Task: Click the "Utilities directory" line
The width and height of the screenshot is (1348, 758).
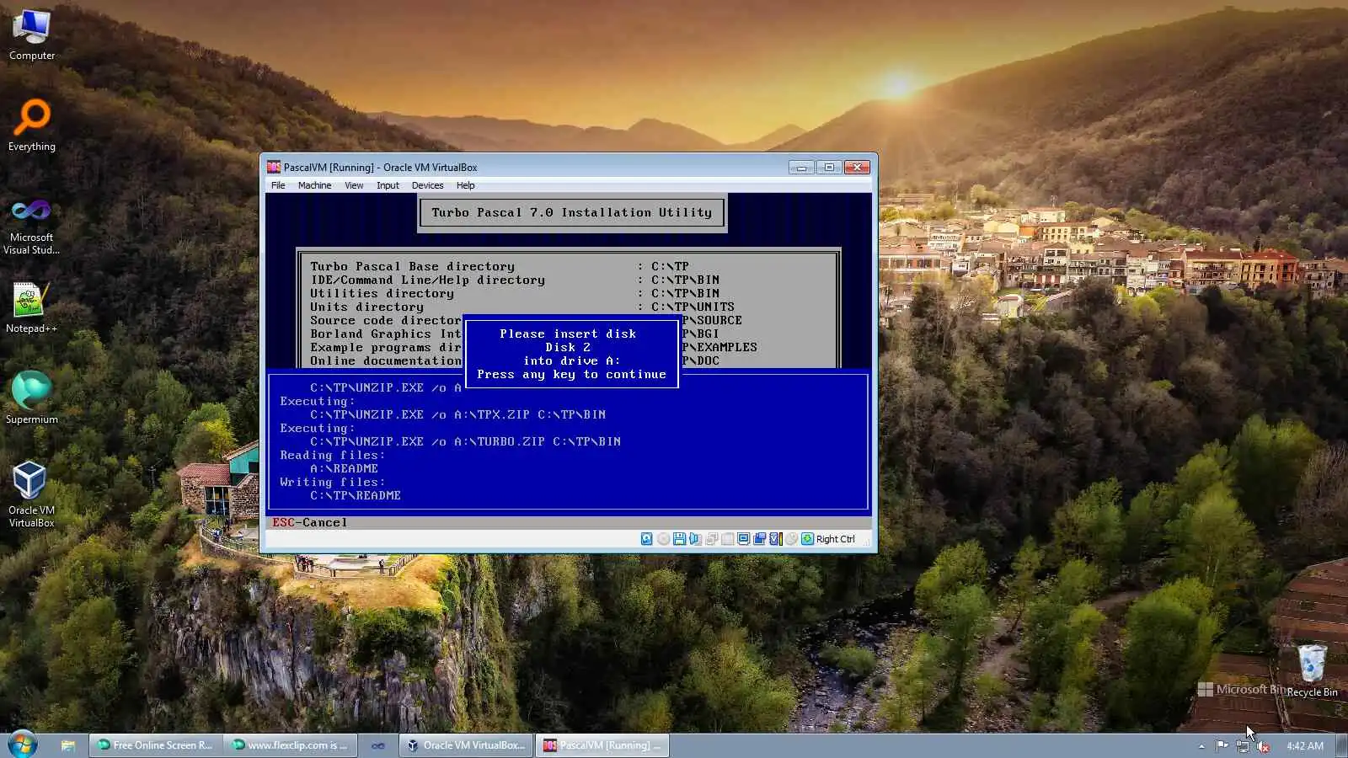Action: (x=382, y=293)
